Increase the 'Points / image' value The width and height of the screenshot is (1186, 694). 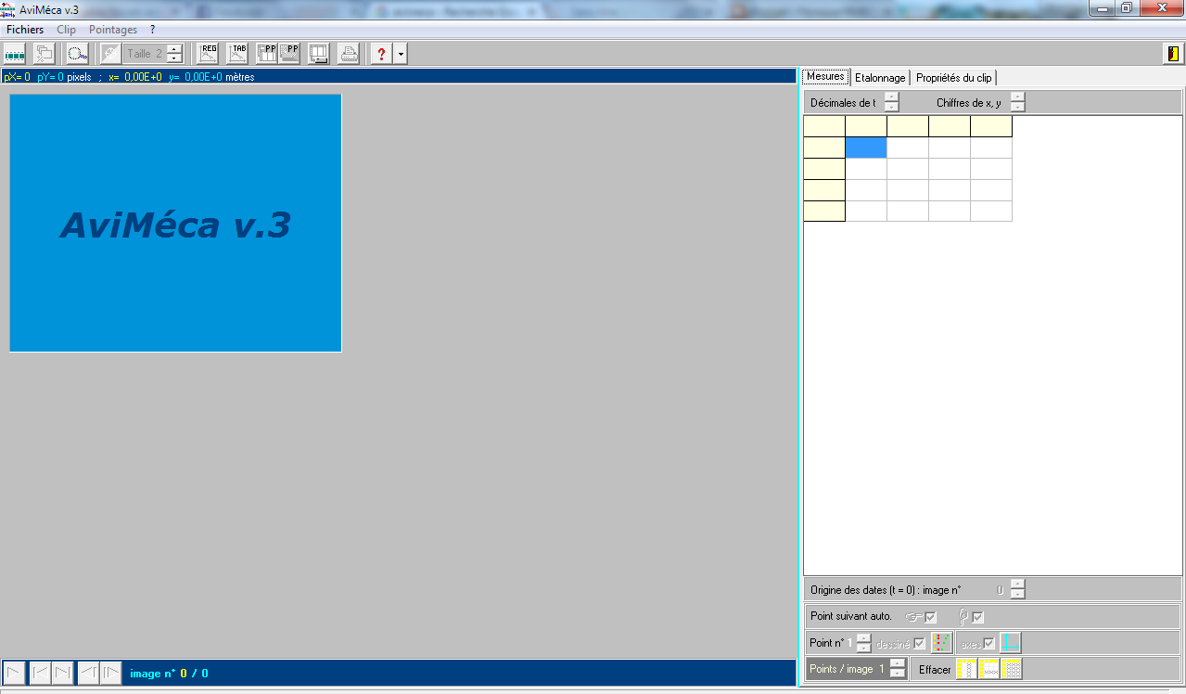(897, 664)
